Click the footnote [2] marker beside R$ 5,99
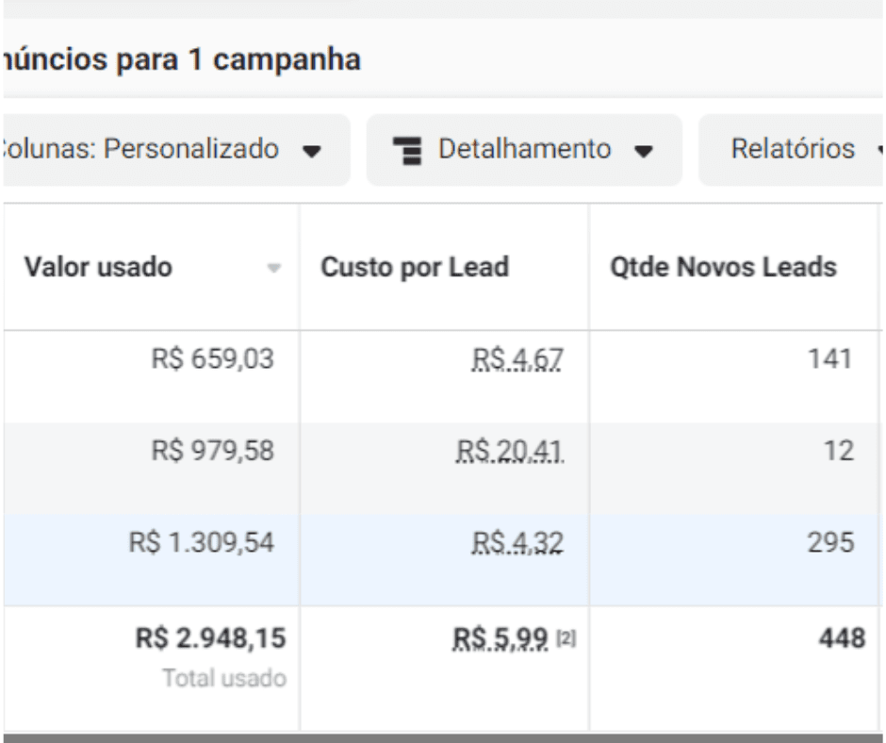This screenshot has height=743, width=886. [x=566, y=639]
